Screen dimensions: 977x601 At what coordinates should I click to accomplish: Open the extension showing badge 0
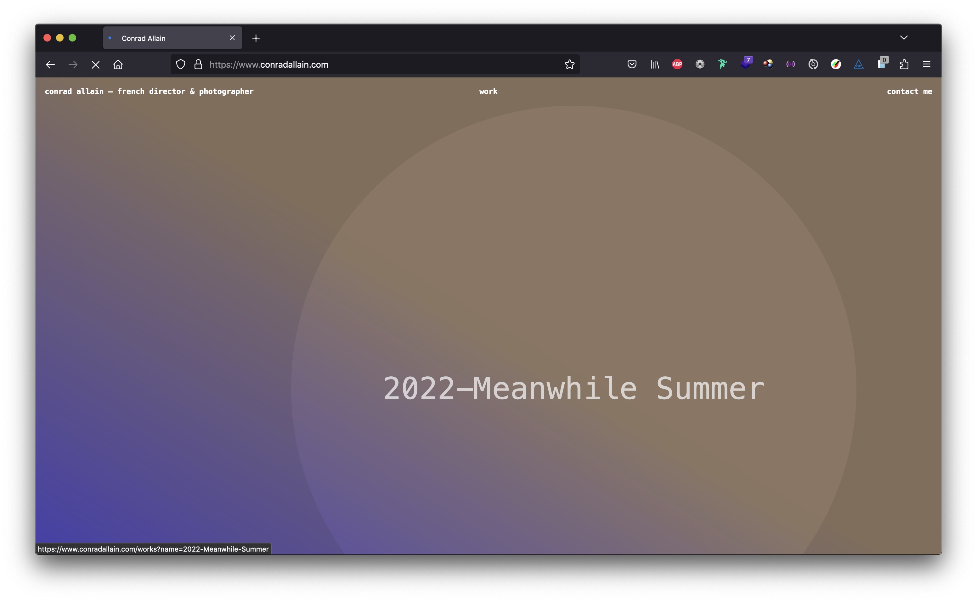(882, 64)
